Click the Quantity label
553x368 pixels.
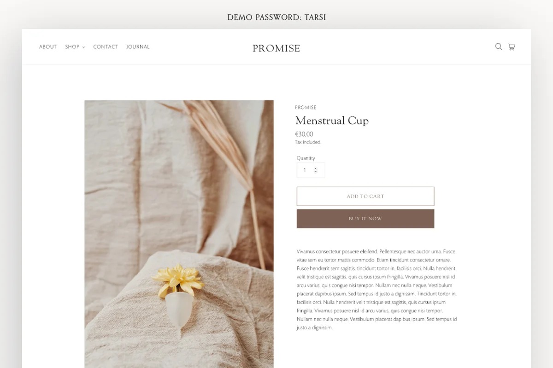[x=306, y=158]
